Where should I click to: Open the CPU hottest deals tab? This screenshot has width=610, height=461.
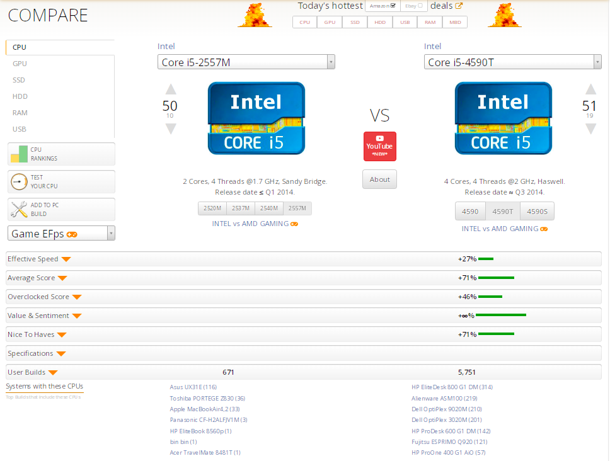coord(304,22)
